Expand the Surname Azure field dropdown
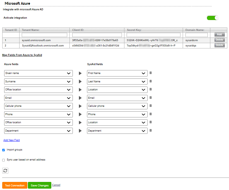Screen dimensions: 229x190 pos(38,82)
